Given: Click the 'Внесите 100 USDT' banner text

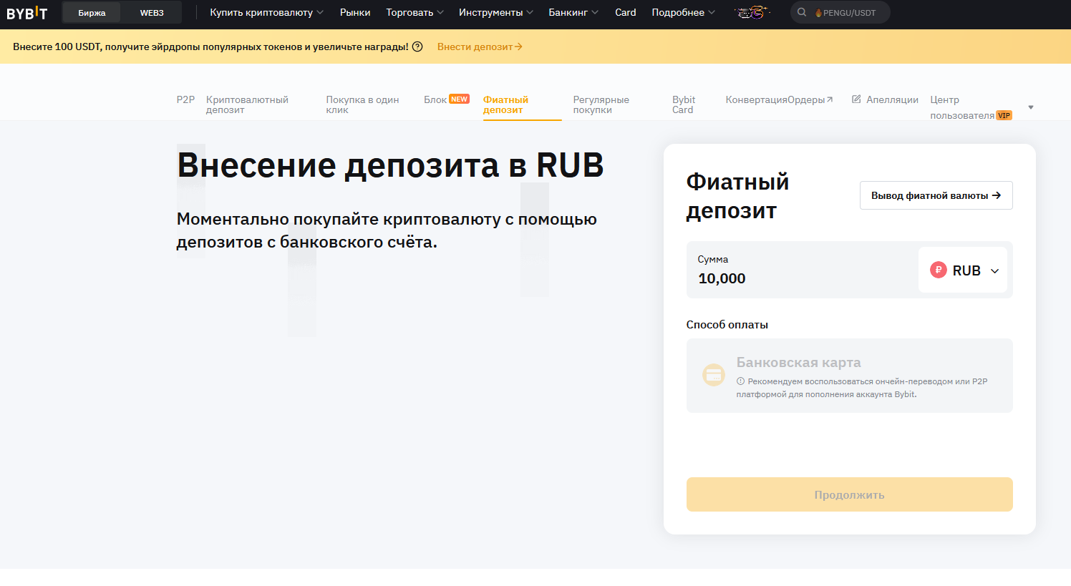Looking at the screenshot, I should [210, 47].
